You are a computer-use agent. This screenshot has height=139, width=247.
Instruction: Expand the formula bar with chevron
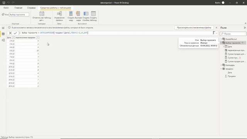coord(217,33)
